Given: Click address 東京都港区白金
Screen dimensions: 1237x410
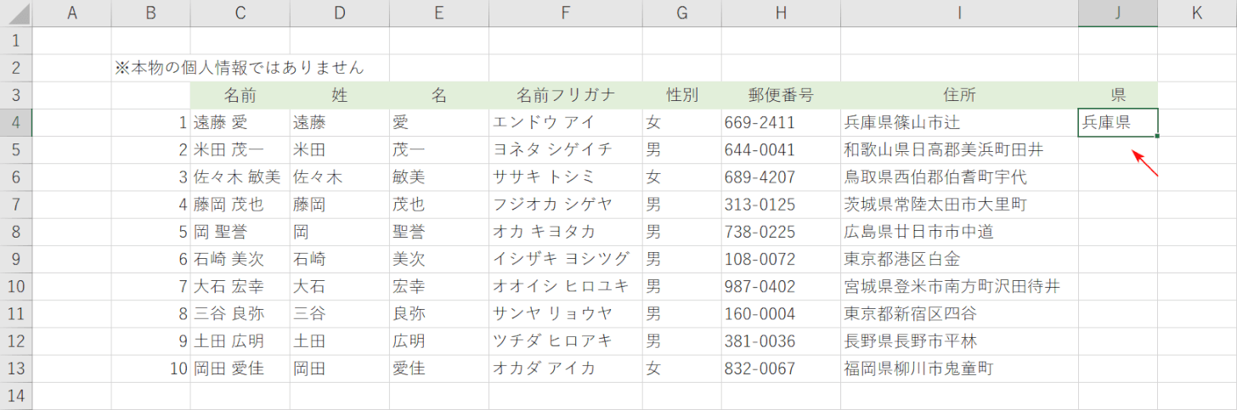Looking at the screenshot, I should (x=960, y=259).
